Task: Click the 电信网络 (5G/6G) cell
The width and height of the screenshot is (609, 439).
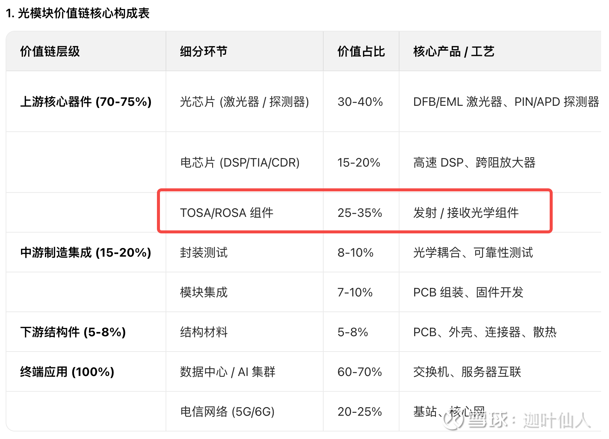Action: click(227, 412)
